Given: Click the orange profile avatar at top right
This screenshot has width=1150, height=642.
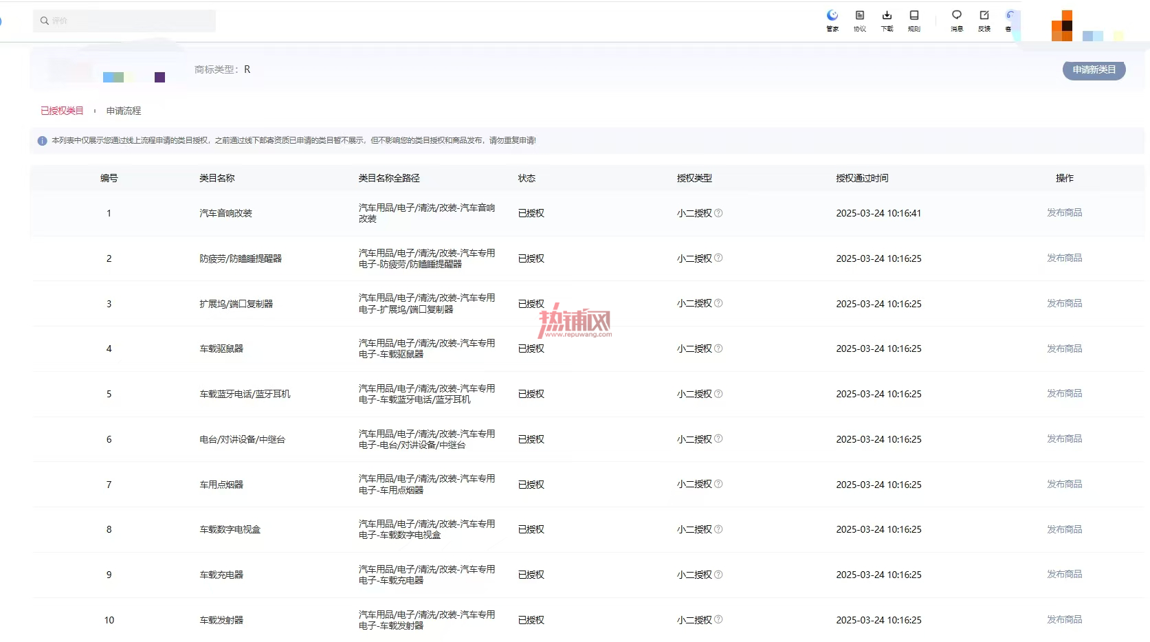Looking at the screenshot, I should [1062, 25].
